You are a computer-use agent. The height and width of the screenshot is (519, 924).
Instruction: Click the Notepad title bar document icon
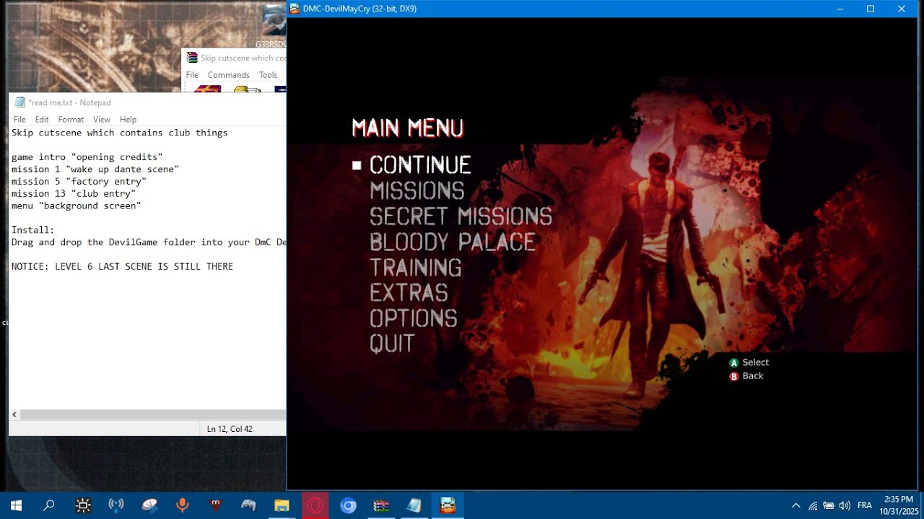[20, 102]
